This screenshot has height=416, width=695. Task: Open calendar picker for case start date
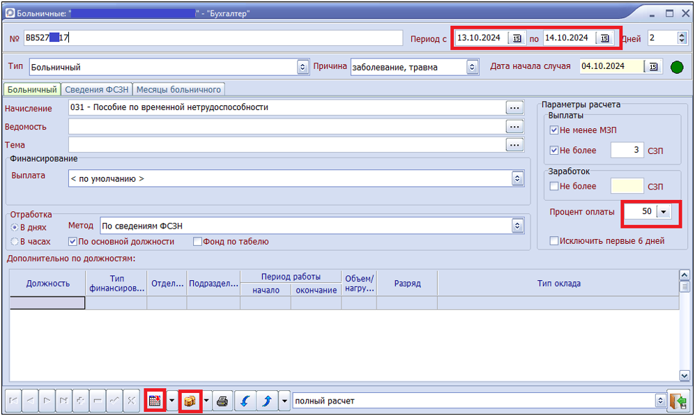coord(653,67)
